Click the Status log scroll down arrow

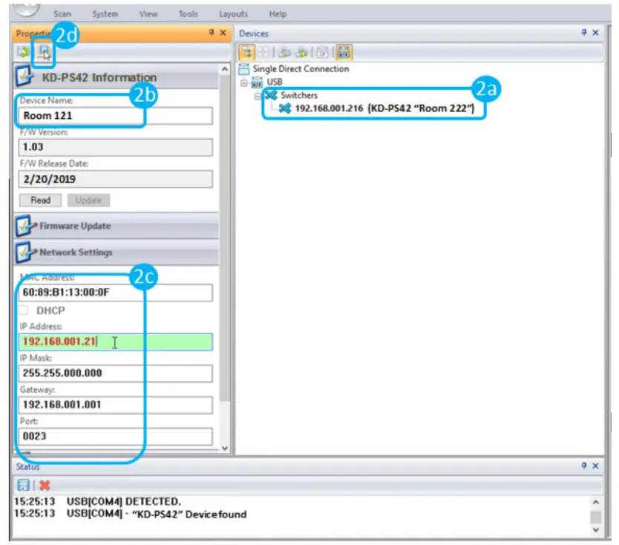click(596, 529)
